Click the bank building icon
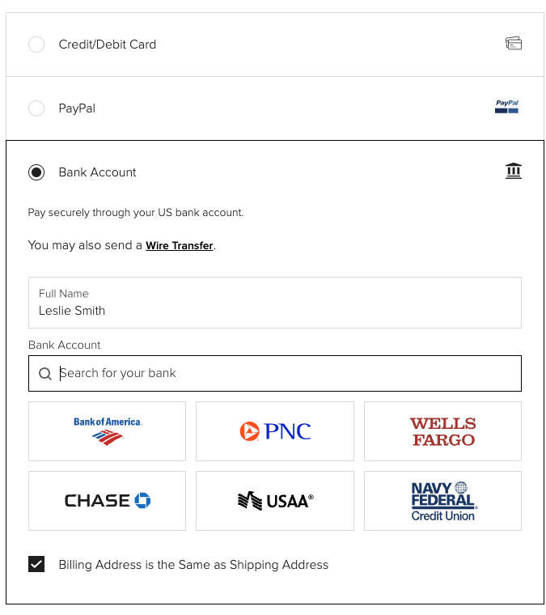 coord(513,171)
